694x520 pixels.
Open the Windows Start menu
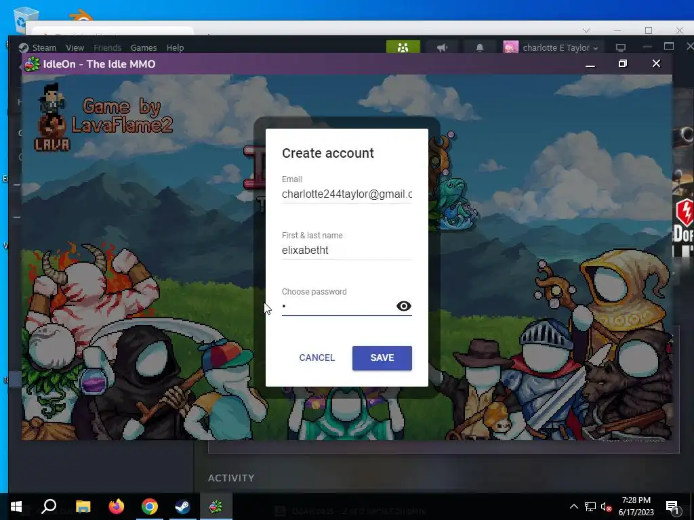pos(16,506)
